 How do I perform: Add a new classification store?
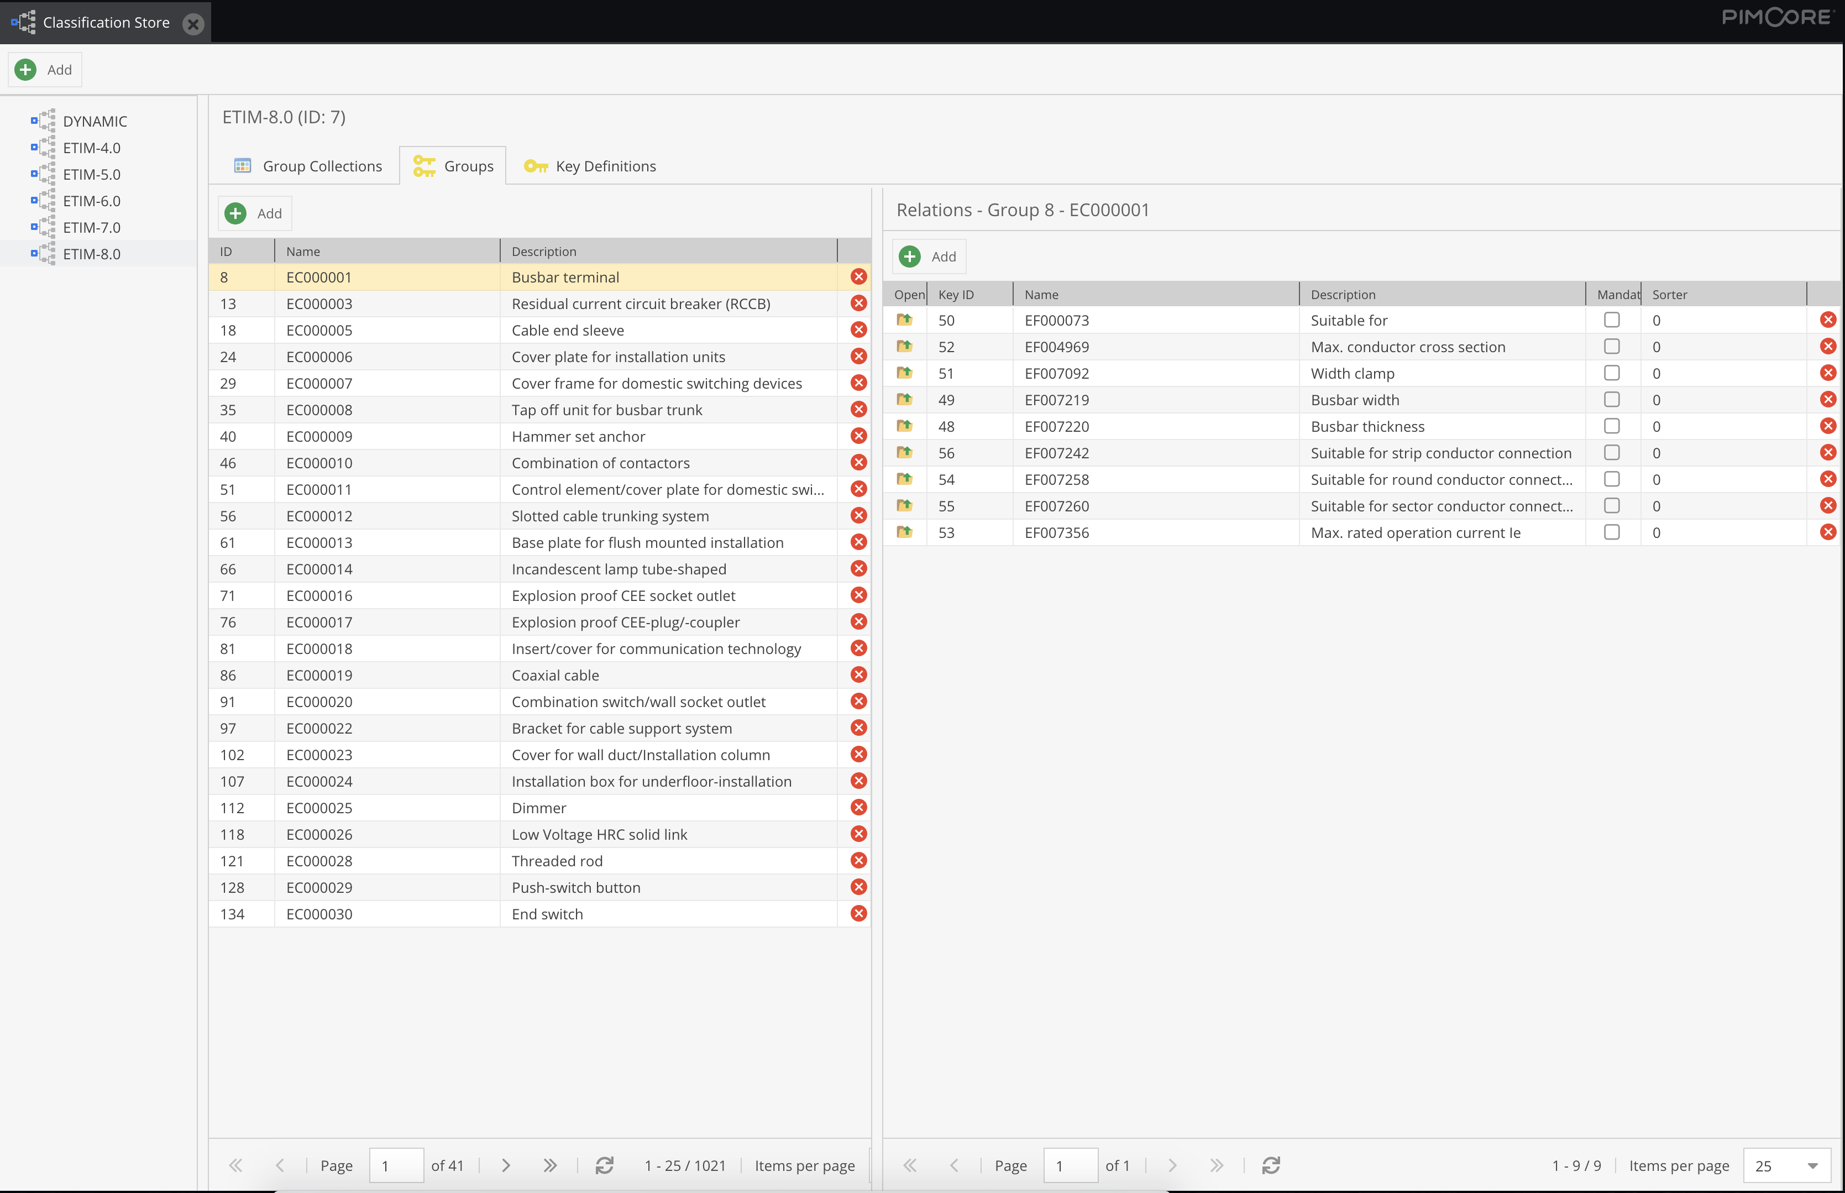[x=45, y=70]
